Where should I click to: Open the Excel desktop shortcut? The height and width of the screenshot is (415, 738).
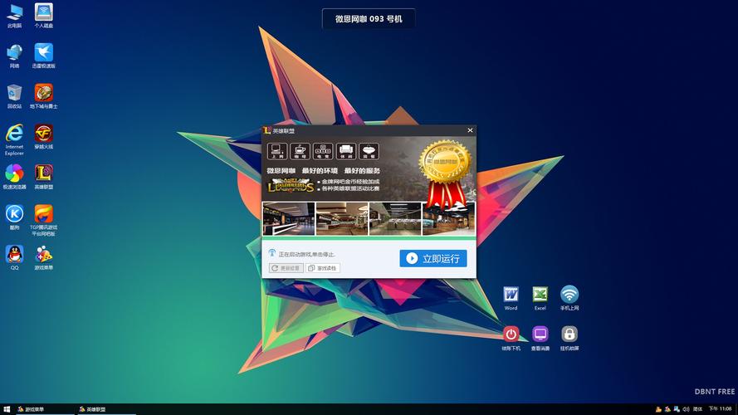tap(540, 298)
